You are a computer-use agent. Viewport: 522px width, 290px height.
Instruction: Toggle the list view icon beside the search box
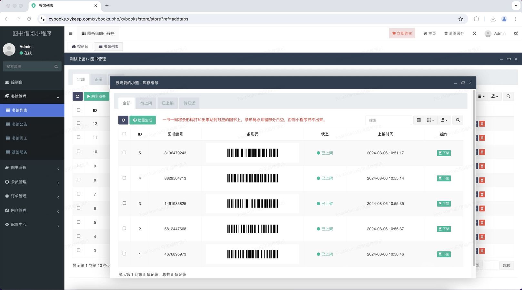418,120
